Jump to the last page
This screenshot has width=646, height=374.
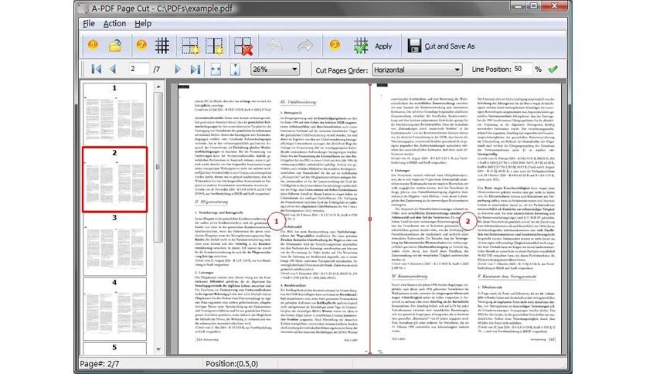(195, 70)
